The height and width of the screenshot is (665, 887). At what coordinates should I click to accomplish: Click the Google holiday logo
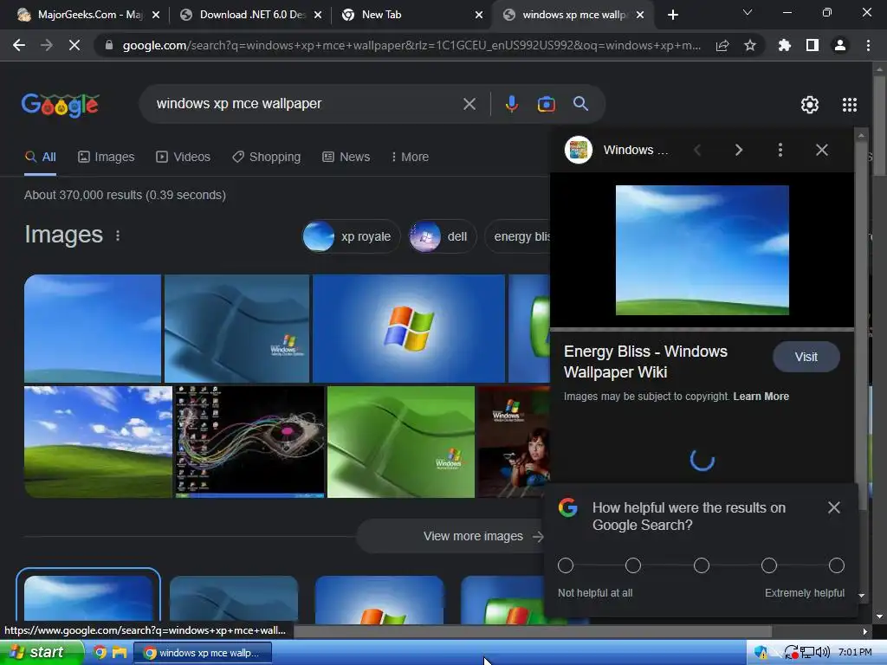click(x=61, y=105)
